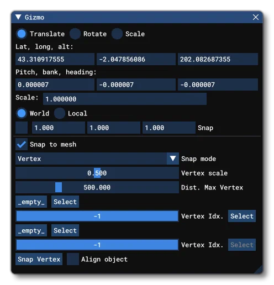274x285 pixels.
Task: Click Select next to second _empty_
Action: [65, 230]
